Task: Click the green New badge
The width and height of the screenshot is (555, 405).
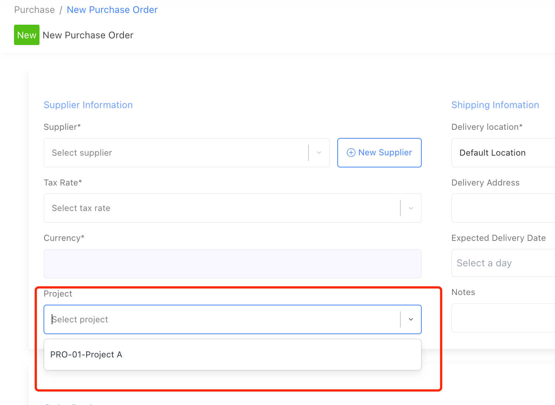Action: tap(27, 35)
